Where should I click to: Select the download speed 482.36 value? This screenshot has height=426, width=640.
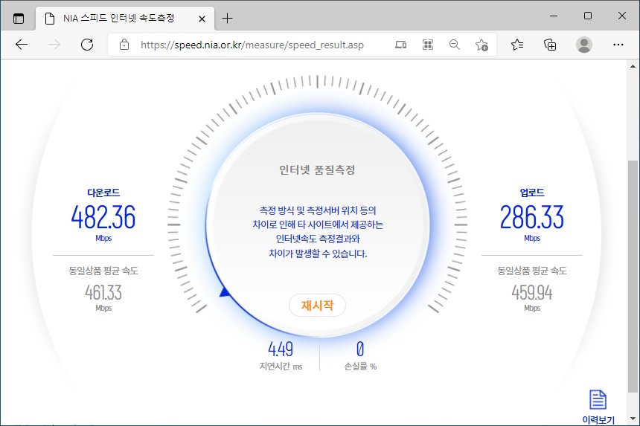click(x=103, y=217)
